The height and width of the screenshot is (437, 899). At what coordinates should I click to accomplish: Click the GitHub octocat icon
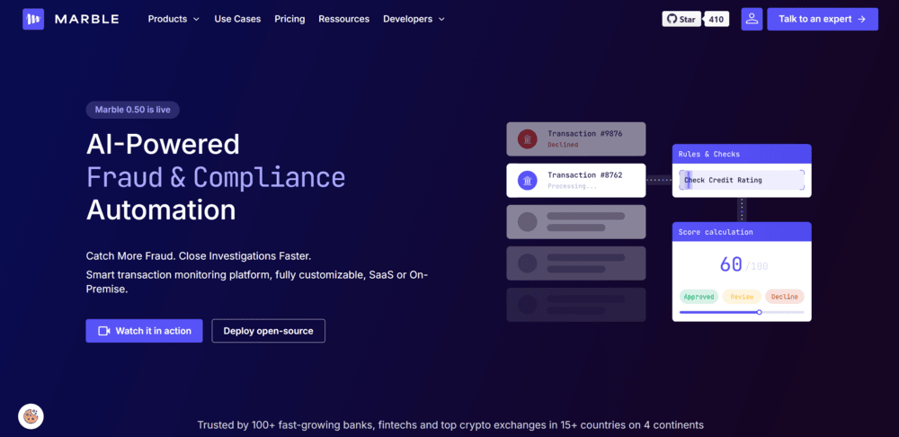[672, 19]
